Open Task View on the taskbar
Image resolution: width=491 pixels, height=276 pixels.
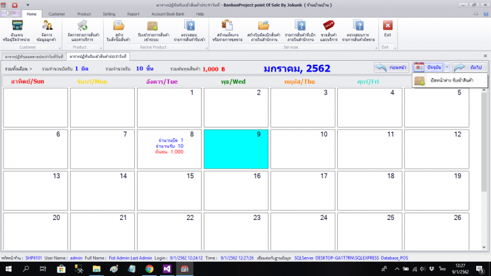43,269
